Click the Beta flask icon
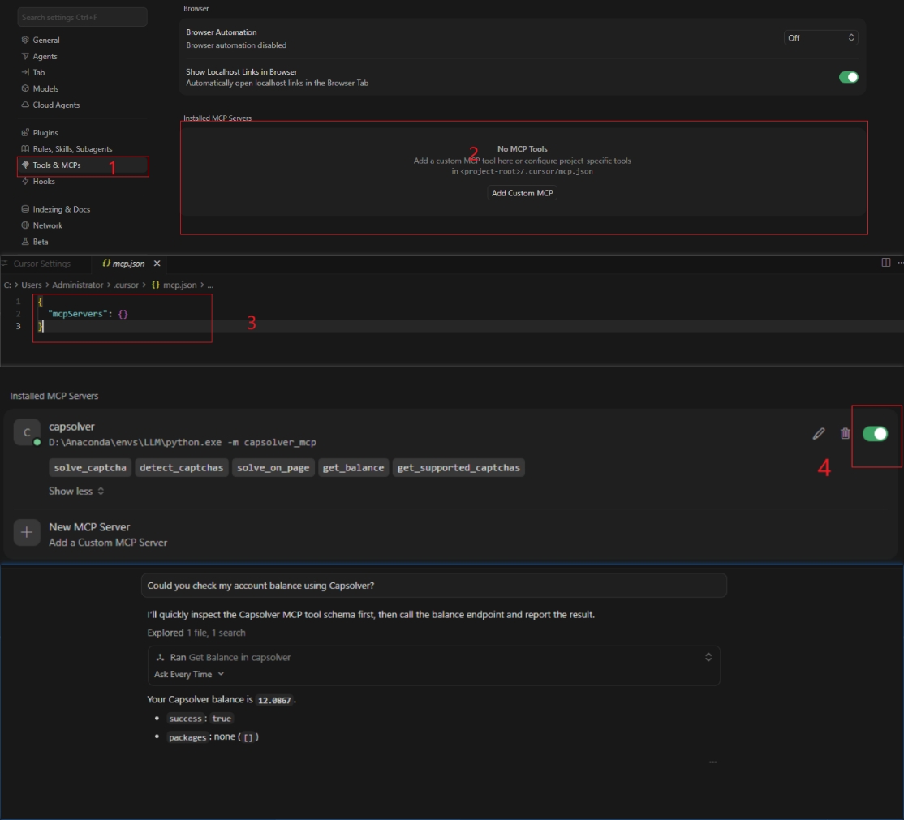The width and height of the screenshot is (904, 820). click(x=25, y=242)
